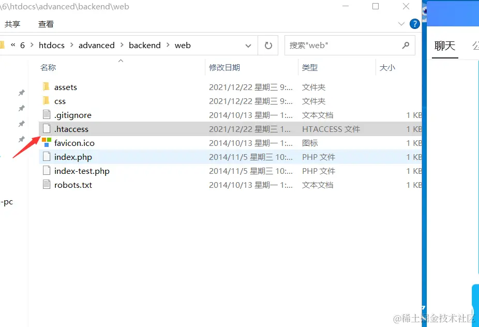
Task: Open the 查看 ribbon tab
Action: point(46,24)
